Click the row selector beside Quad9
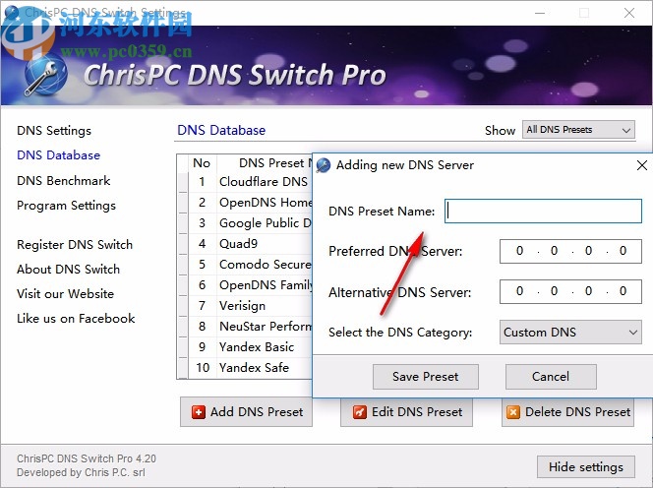 (183, 244)
